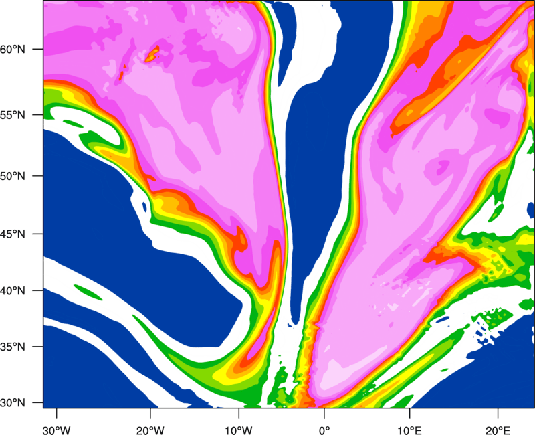The height and width of the screenshot is (435, 535).
Task: Click the 10°E longitude label
Action: coord(409,430)
